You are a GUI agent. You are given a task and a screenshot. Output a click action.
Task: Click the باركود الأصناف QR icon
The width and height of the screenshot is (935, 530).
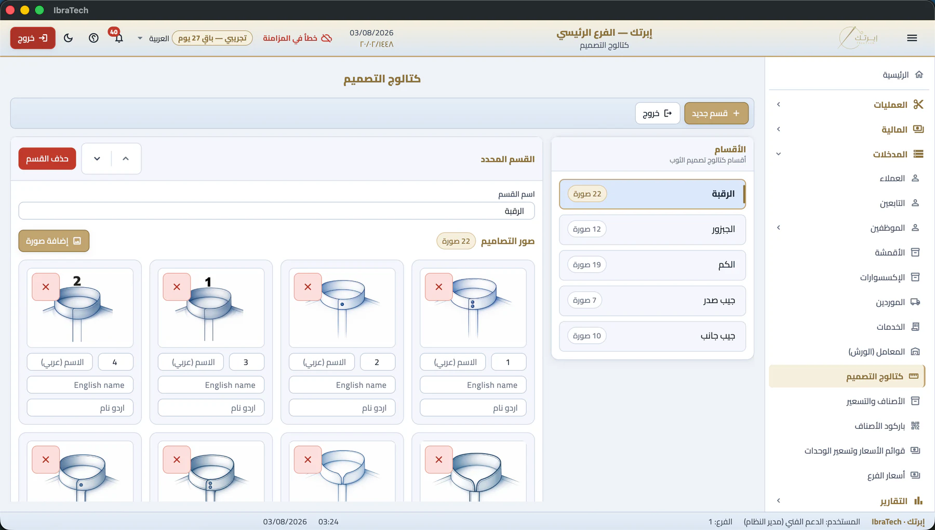click(x=915, y=426)
